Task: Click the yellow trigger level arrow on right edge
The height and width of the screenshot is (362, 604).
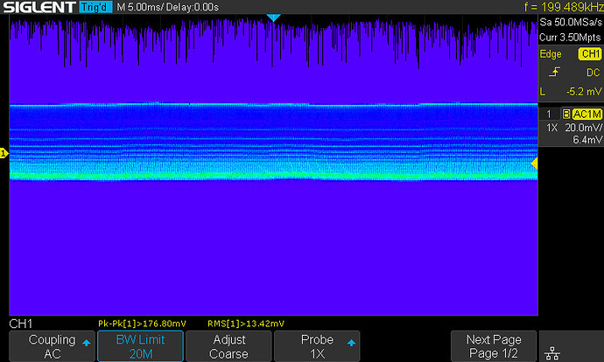Action: pyautogui.click(x=534, y=164)
